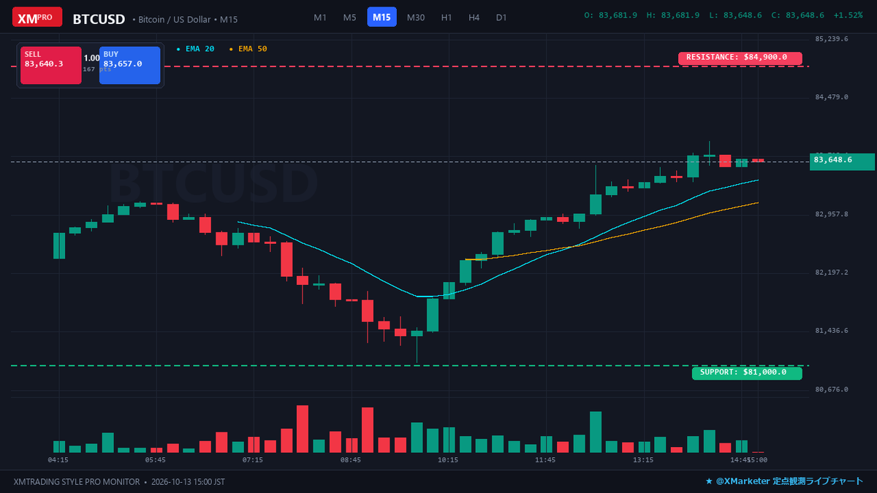Select the active M15 timeframe tab
The image size is (877, 493).
coord(381,18)
